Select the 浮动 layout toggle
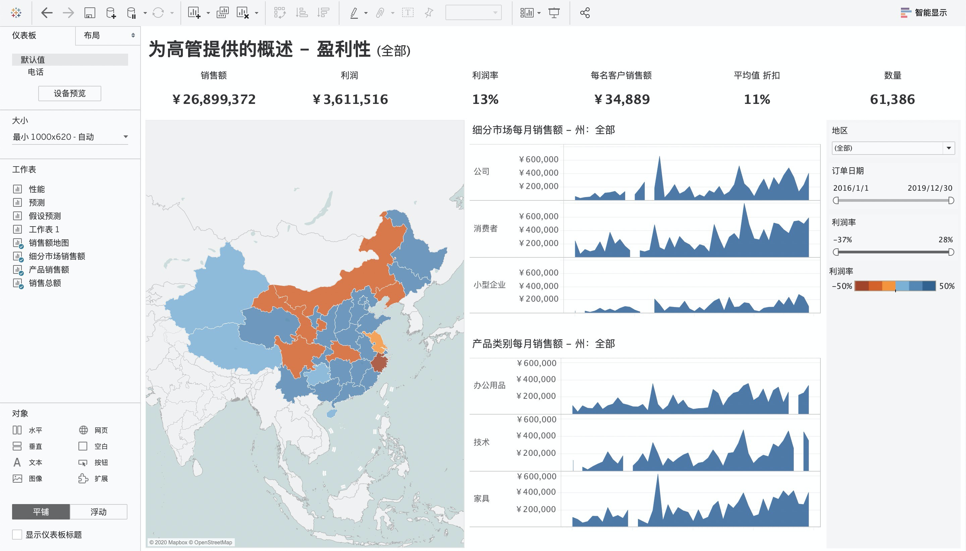 pos(99,512)
